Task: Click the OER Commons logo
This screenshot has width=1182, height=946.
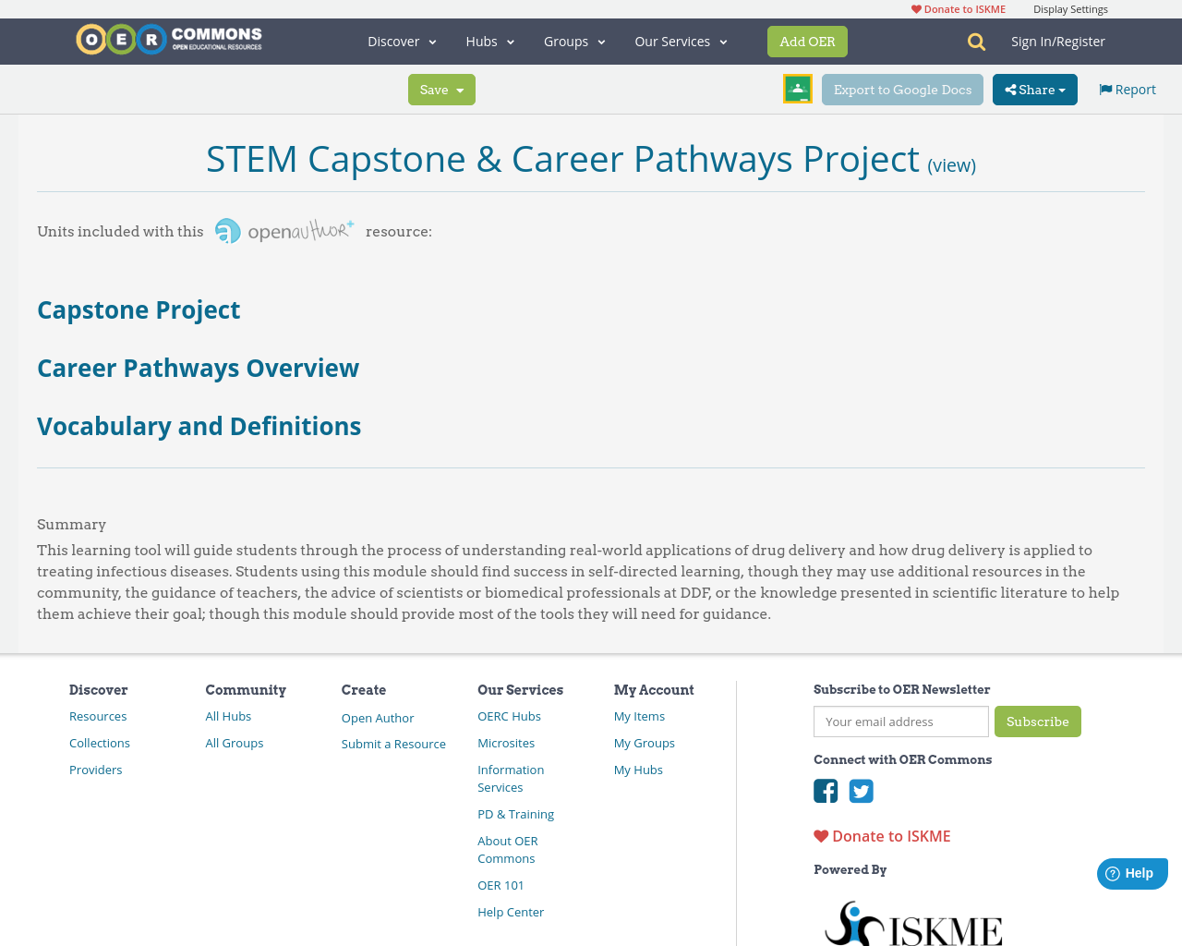Action: tap(168, 39)
